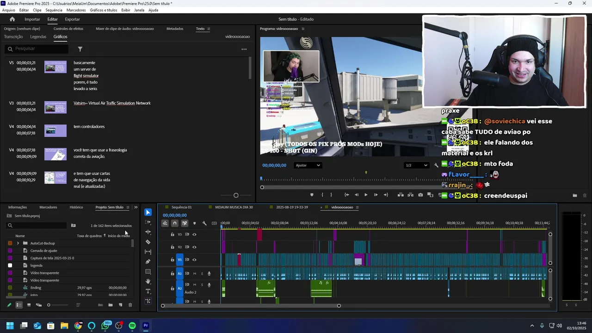Toggle V3 track visibility eye
592x333 pixels.
coord(194,234)
